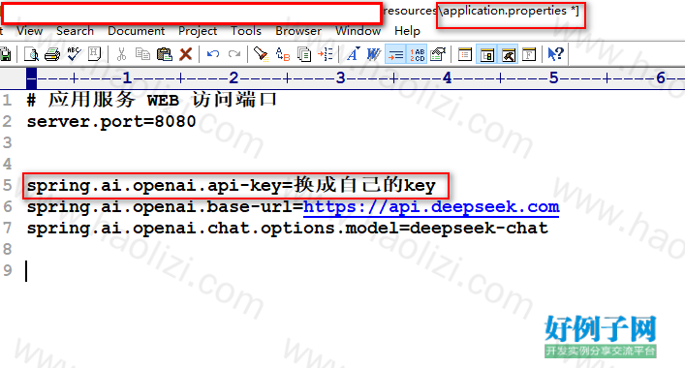Image resolution: width=685 pixels, height=368 pixels.
Task: Click the Paste clipboard icon
Action: (165, 54)
